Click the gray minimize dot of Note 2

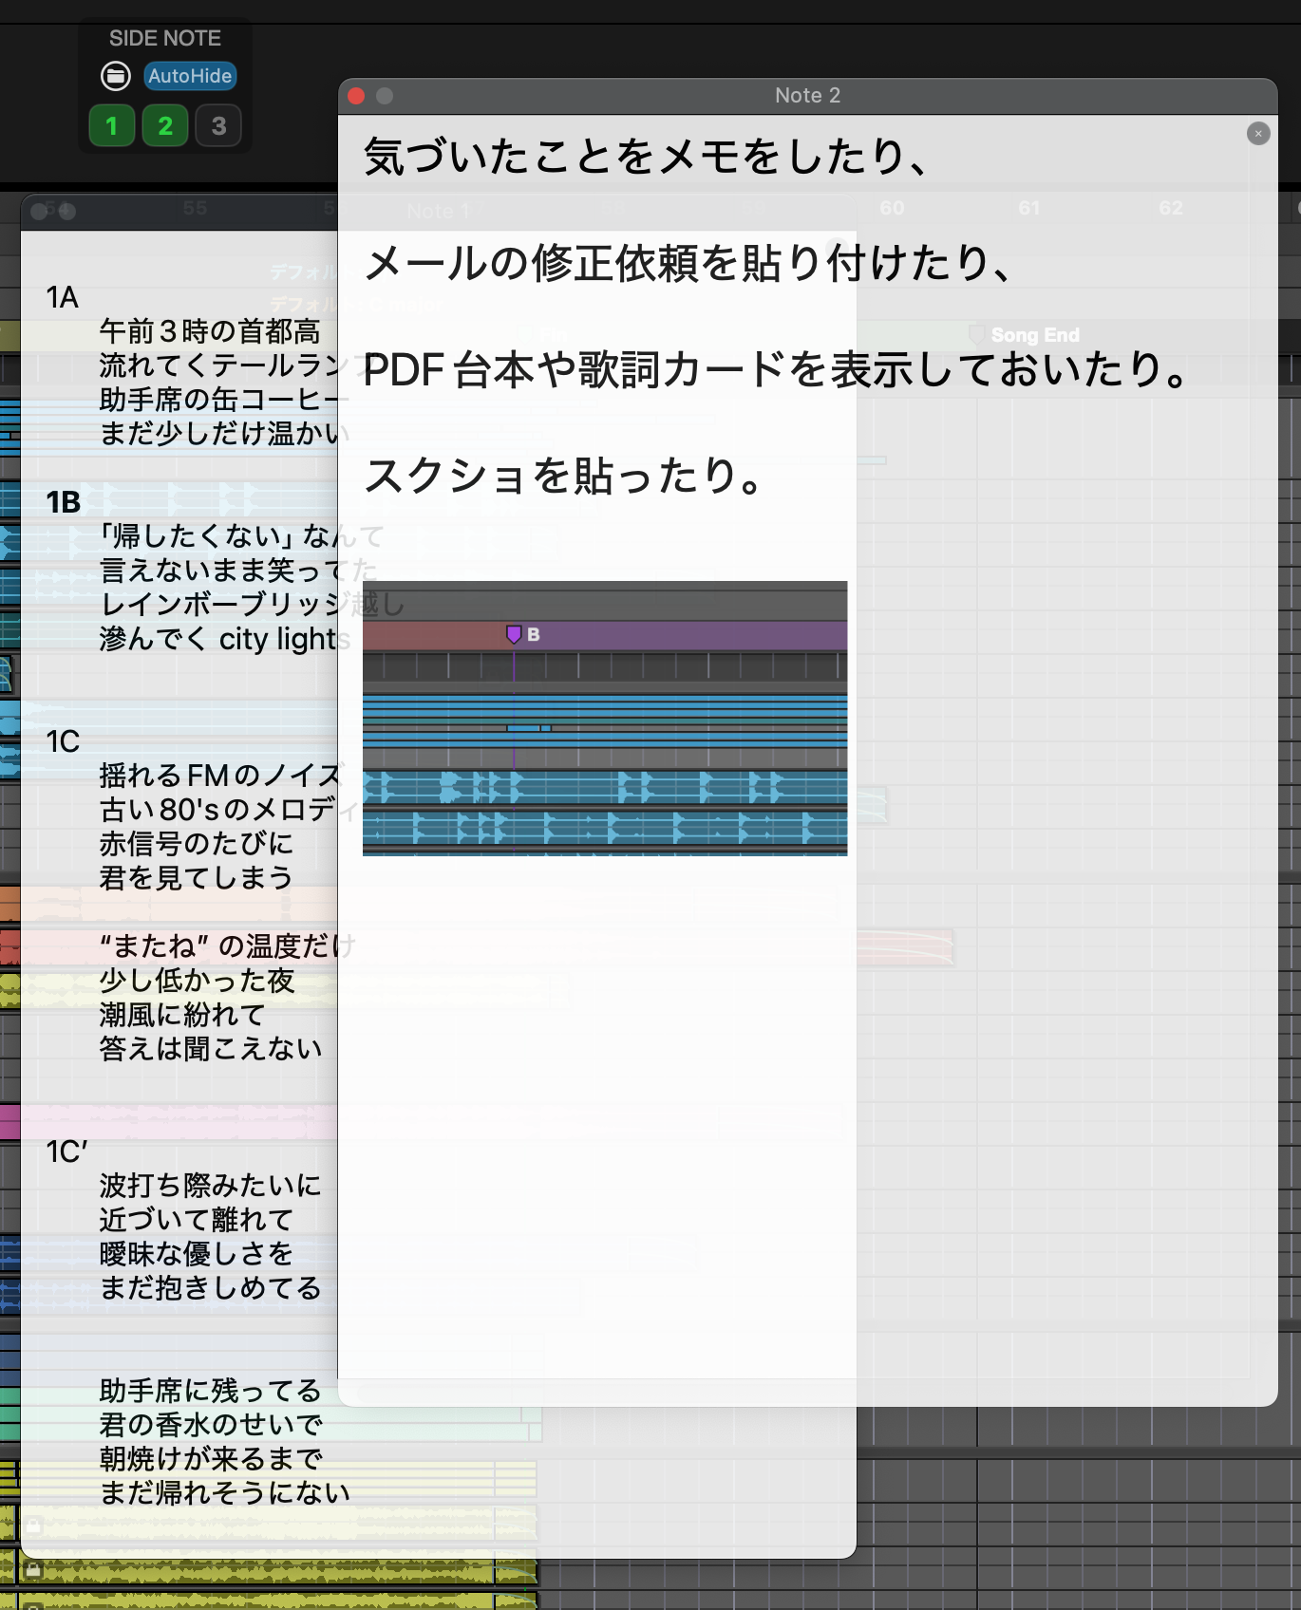385,96
